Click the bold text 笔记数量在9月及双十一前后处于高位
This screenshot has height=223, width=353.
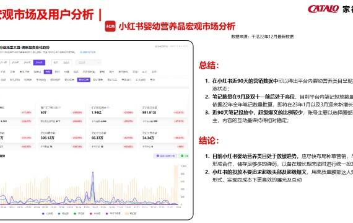point(253,97)
